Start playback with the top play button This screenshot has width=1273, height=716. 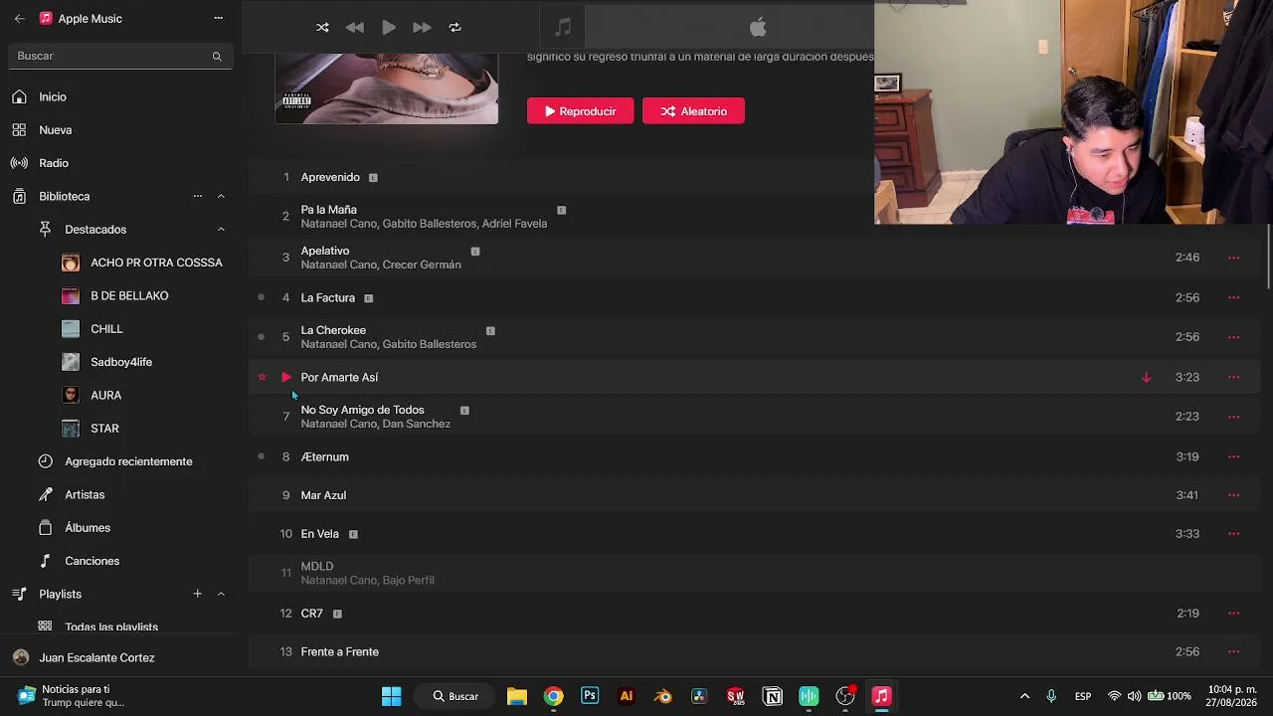click(x=389, y=28)
